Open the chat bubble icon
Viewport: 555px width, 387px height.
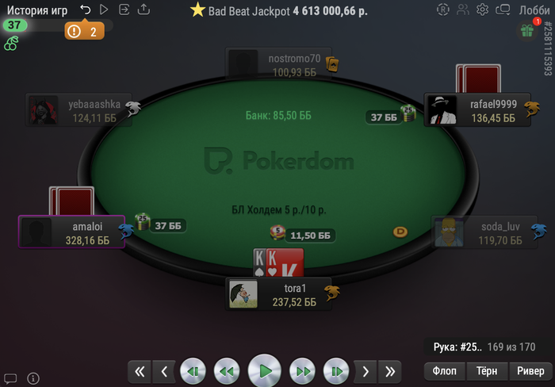[x=10, y=378]
